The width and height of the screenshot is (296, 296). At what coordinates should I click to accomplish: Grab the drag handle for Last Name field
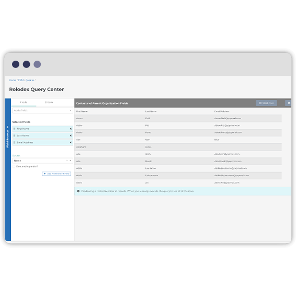14,135
